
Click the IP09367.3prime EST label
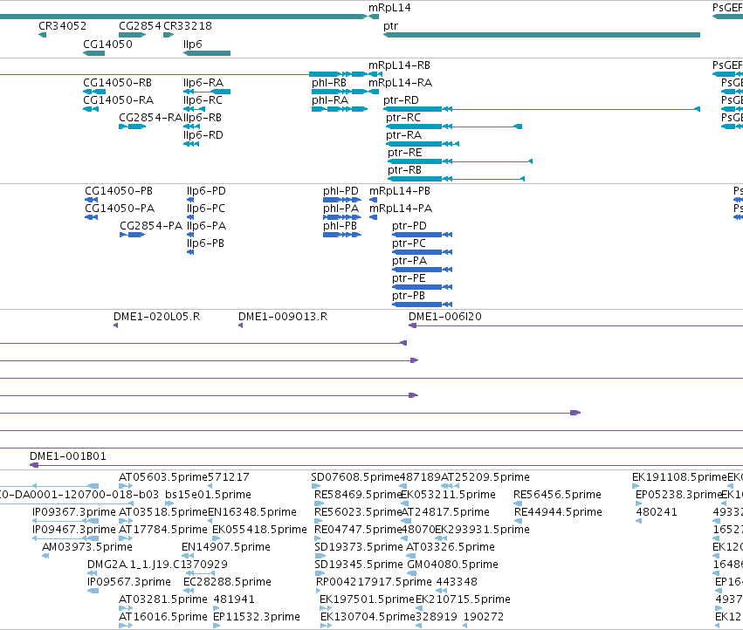74,512
